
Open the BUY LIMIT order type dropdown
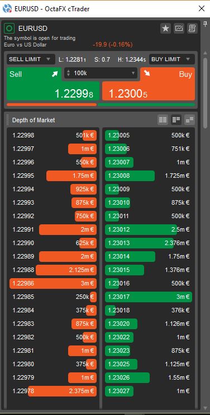(x=172, y=59)
